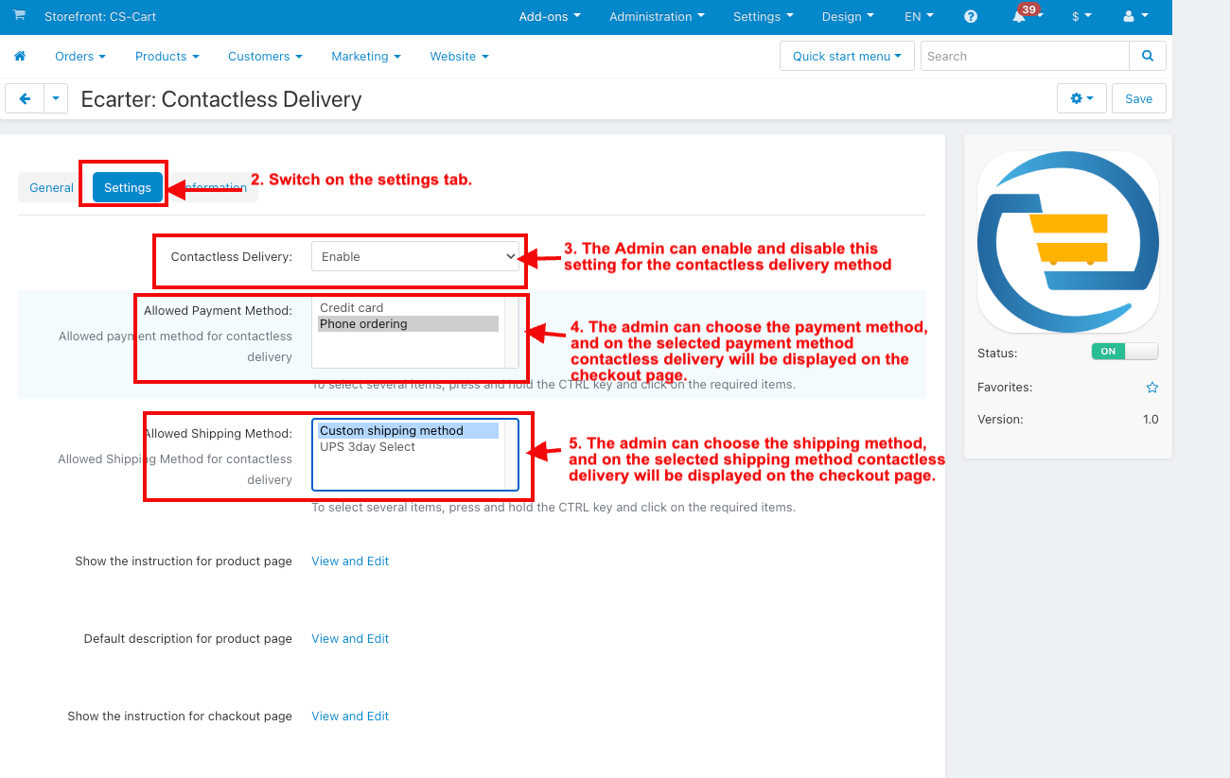Open the Design top menu
This screenshot has width=1230, height=778.
(848, 16)
